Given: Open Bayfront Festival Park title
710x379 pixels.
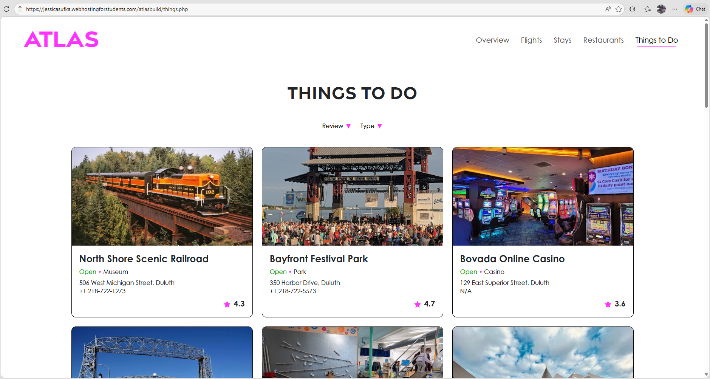Looking at the screenshot, I should pos(319,259).
